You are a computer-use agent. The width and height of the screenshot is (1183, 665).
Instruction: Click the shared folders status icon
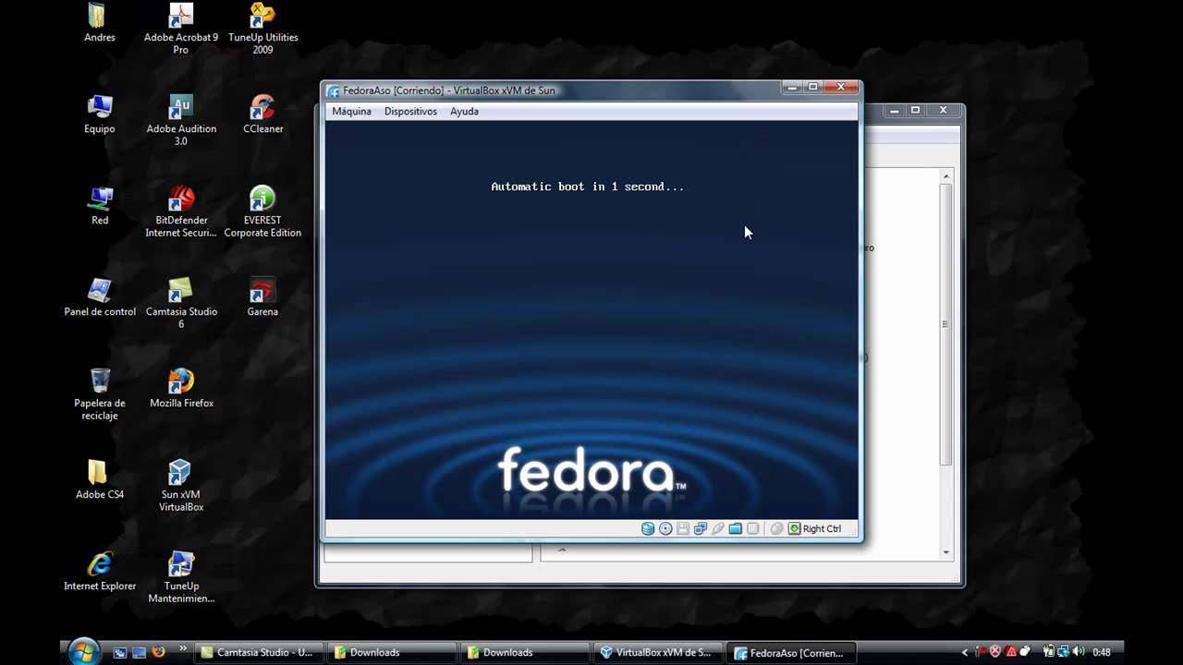736,528
